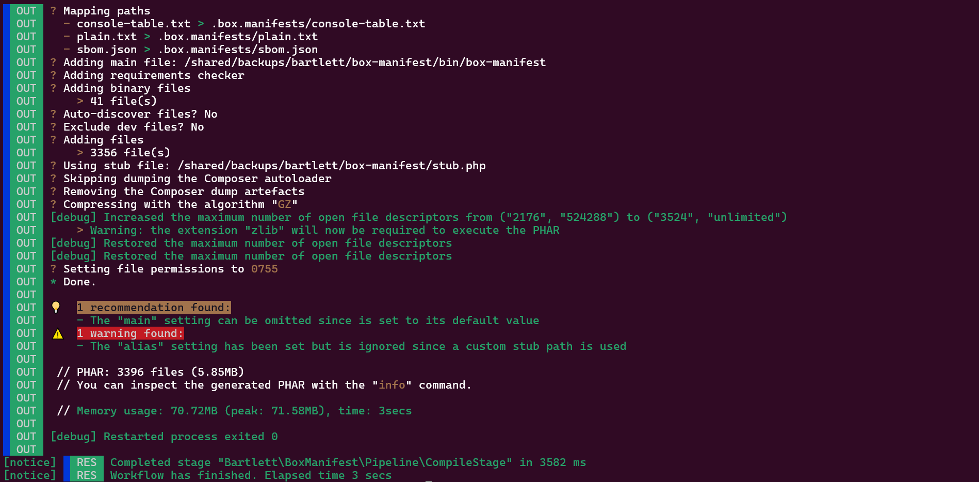Select the highlighted "1 recommendation found:" label
This screenshot has width=979, height=482.
pos(154,308)
